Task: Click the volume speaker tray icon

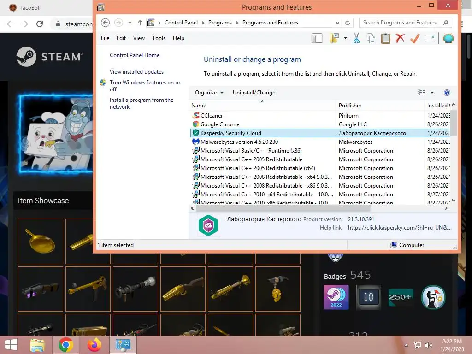Action: coord(428,345)
